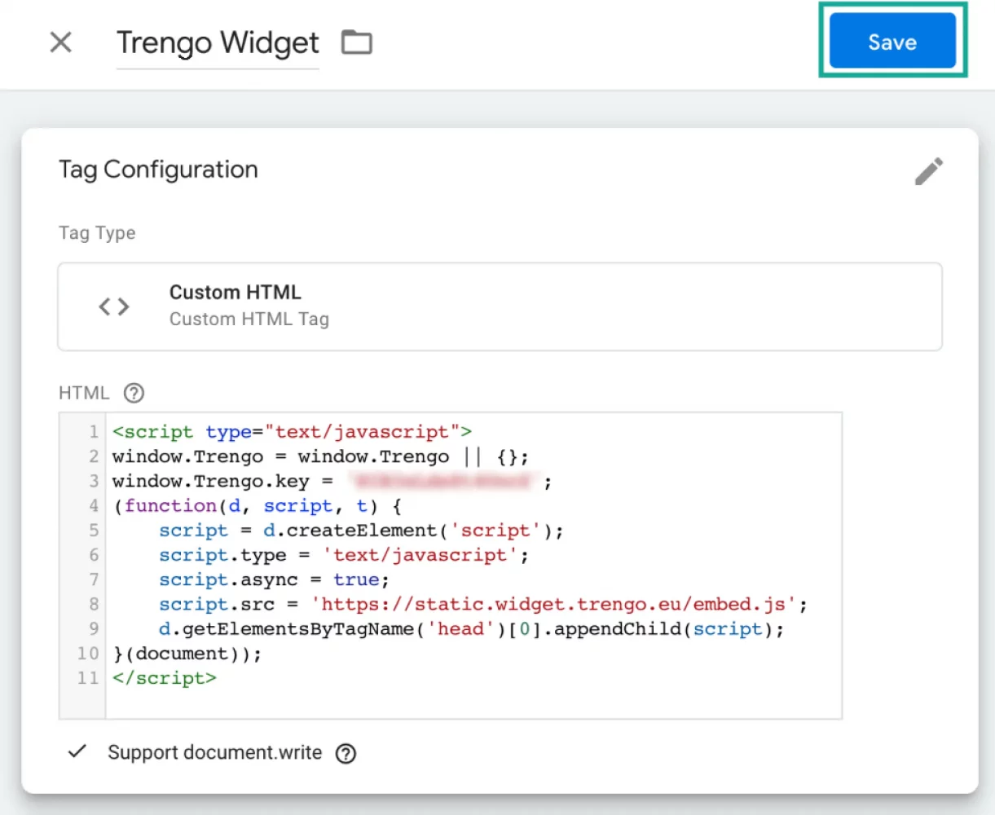Image resolution: width=995 pixels, height=815 pixels.
Task: Click the Custom HTML code brackets icon
Action: click(114, 306)
